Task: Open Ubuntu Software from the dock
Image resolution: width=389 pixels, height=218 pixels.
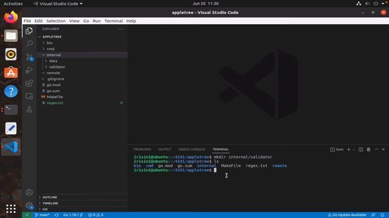Action: (x=11, y=73)
